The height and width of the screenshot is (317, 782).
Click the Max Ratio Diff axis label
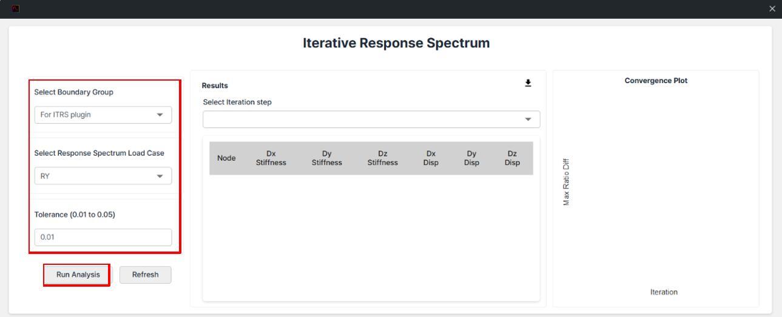[566, 181]
